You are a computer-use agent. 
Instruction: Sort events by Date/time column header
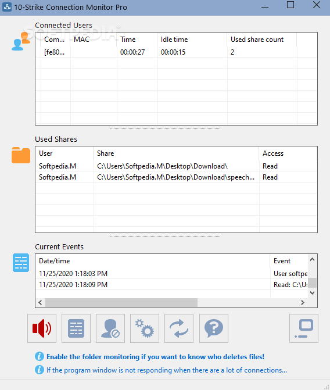pyautogui.click(x=153, y=261)
